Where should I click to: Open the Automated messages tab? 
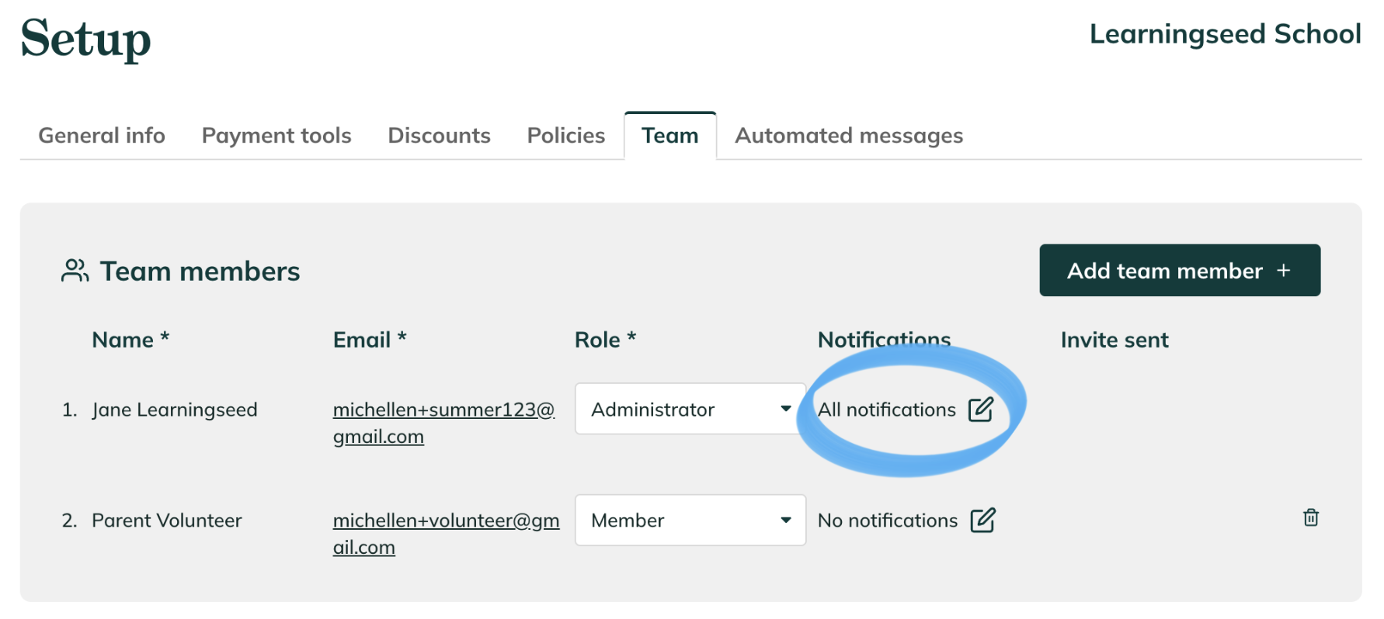849,136
